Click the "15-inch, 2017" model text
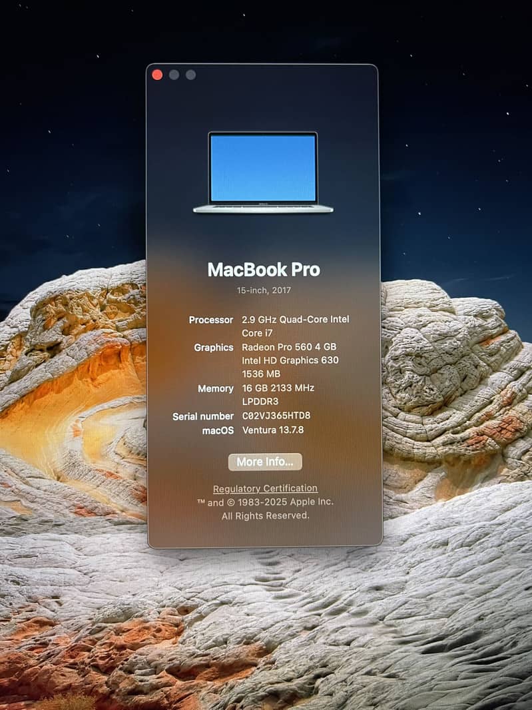The image size is (532, 710). pos(264,290)
